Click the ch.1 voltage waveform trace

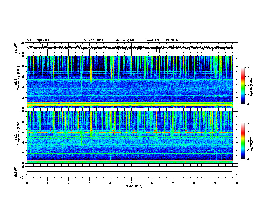[x=130, y=48]
